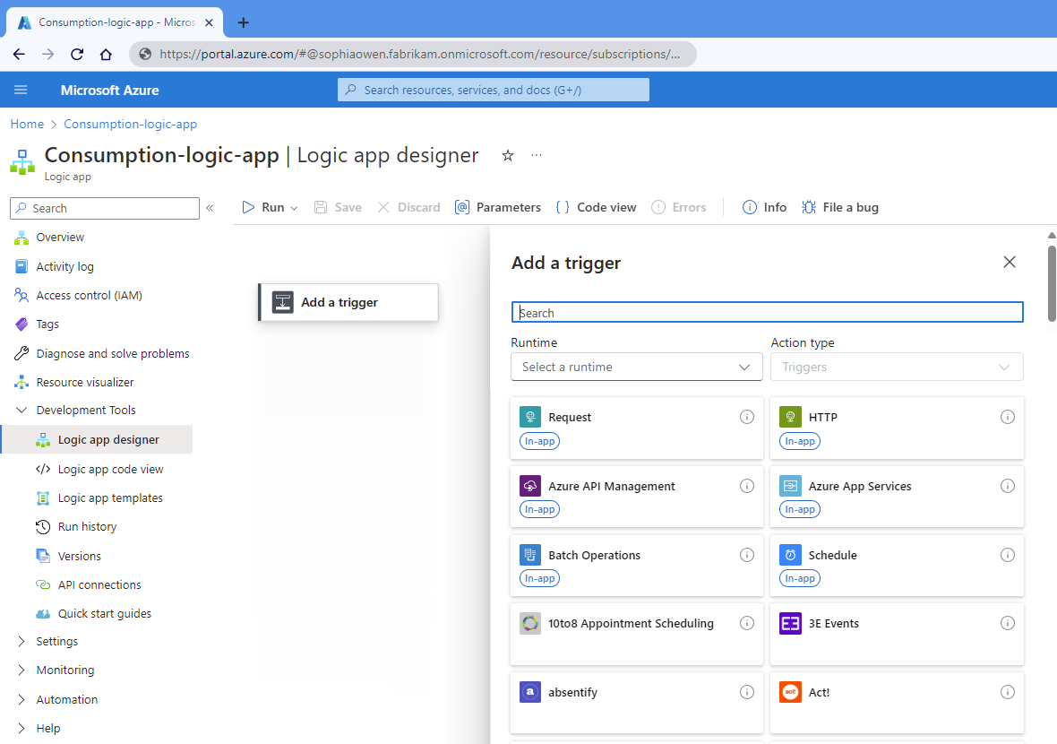Pick the Azure App Services icon

[x=790, y=486]
